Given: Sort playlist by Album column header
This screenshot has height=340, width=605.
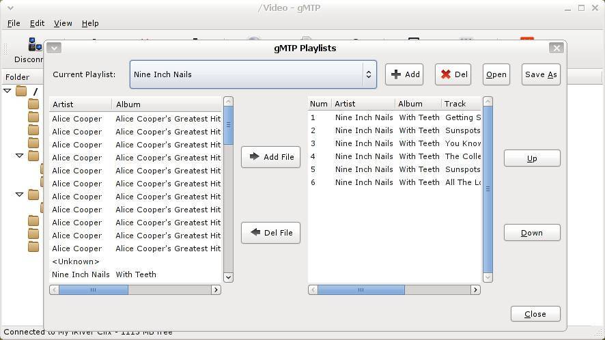Looking at the screenshot, I should pos(419,104).
